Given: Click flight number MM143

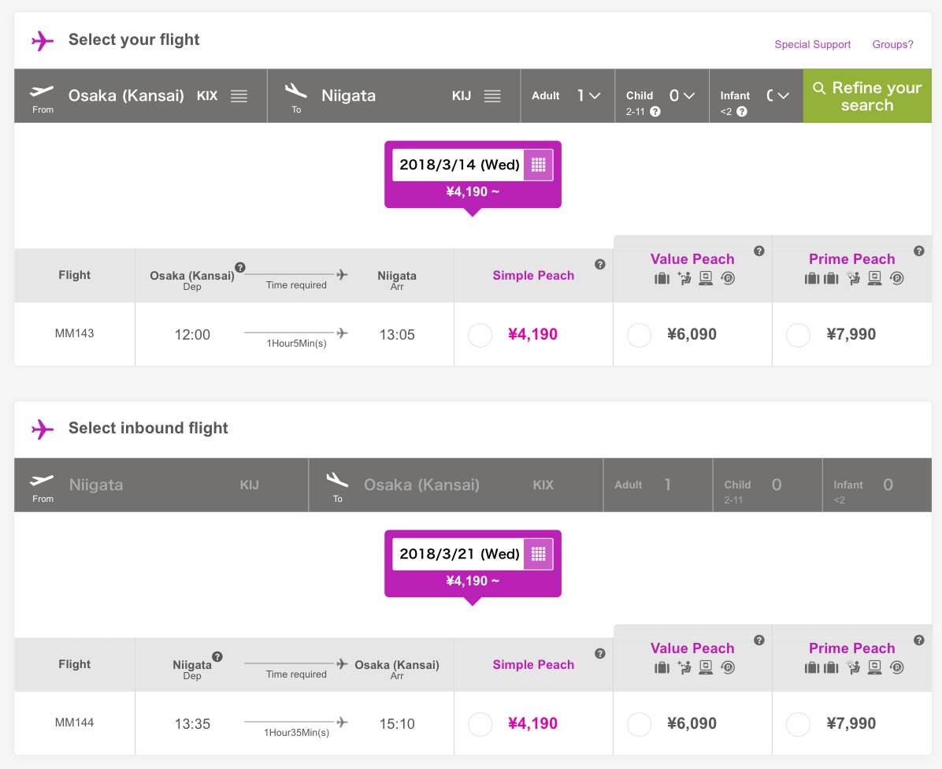Looking at the screenshot, I should click(75, 333).
